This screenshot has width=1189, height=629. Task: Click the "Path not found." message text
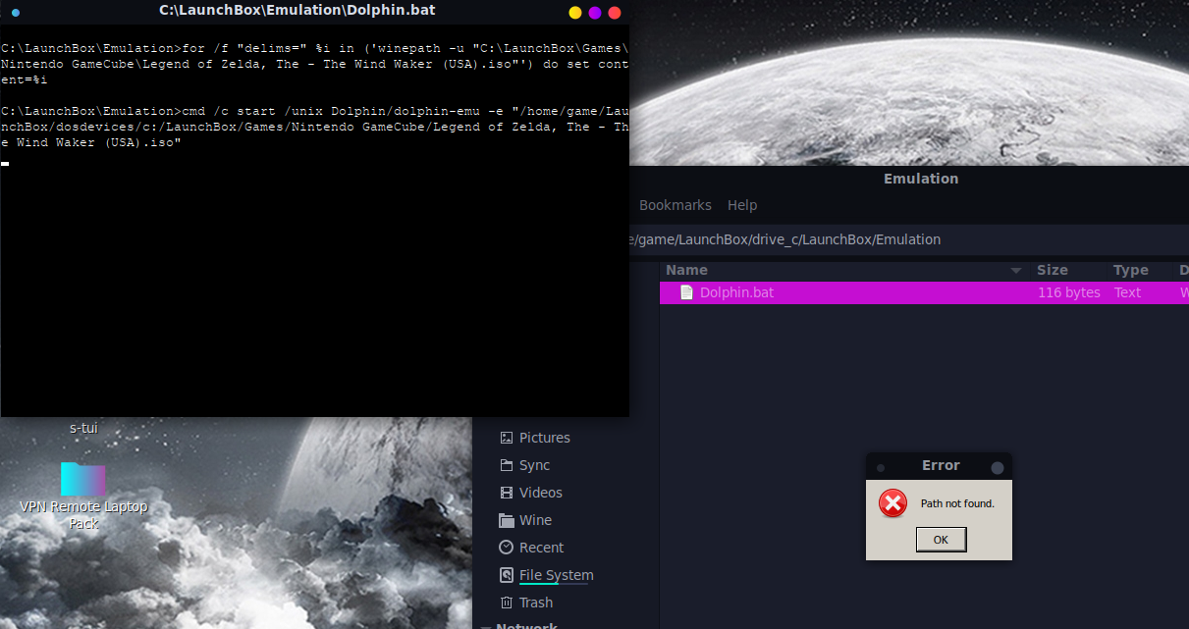957,503
